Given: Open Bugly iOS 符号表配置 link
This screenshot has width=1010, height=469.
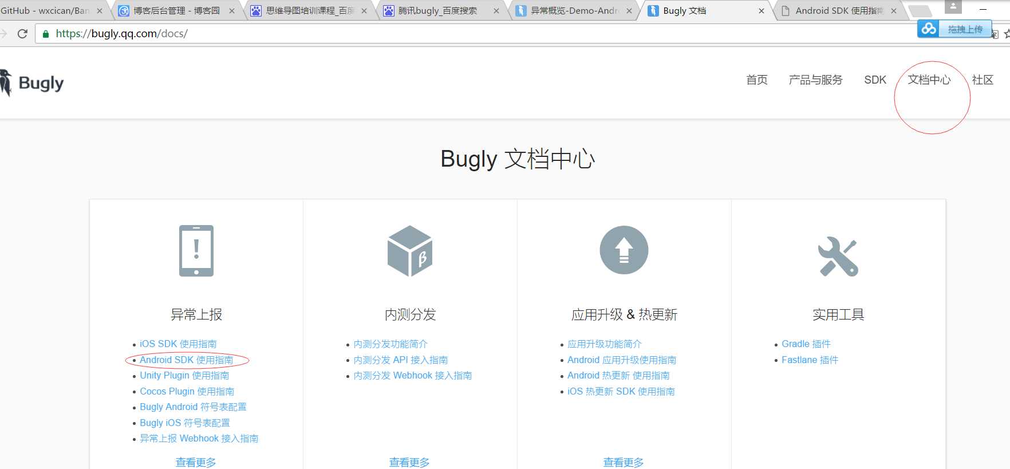Looking at the screenshot, I should tap(185, 423).
